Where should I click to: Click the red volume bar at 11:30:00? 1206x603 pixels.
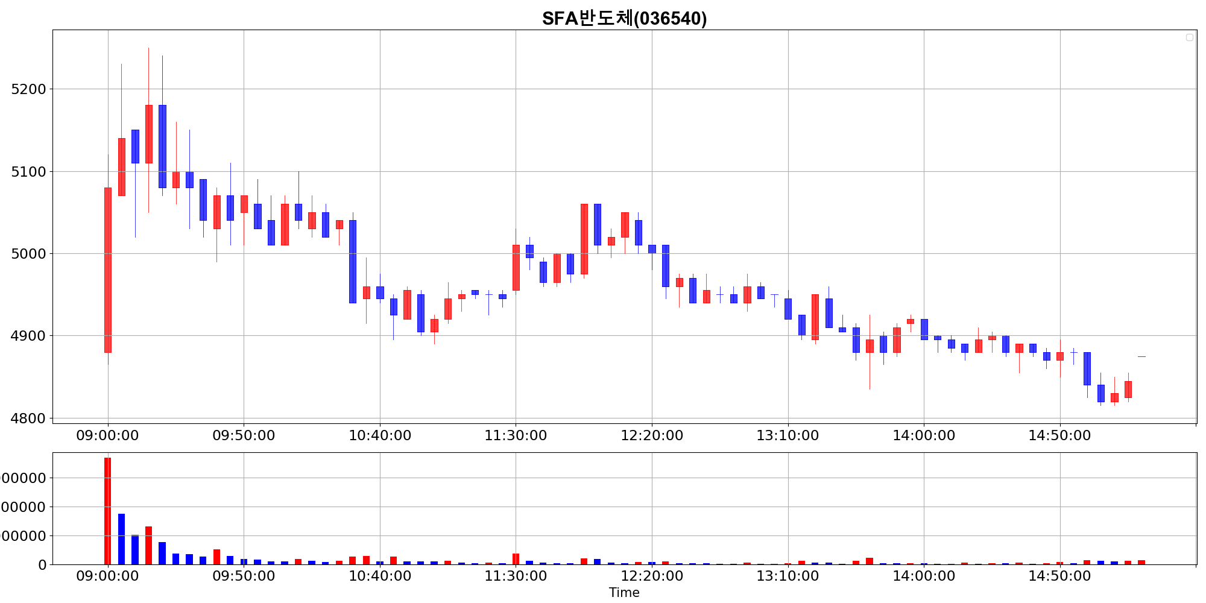(x=516, y=559)
